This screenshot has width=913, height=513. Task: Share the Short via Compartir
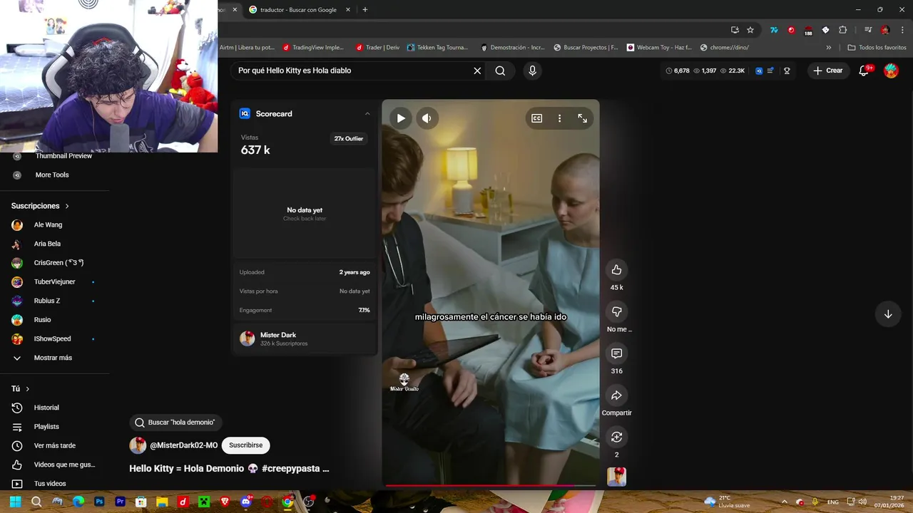pos(616,395)
